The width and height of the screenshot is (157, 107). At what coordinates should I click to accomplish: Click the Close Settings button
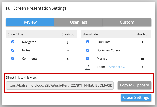pos(136,97)
